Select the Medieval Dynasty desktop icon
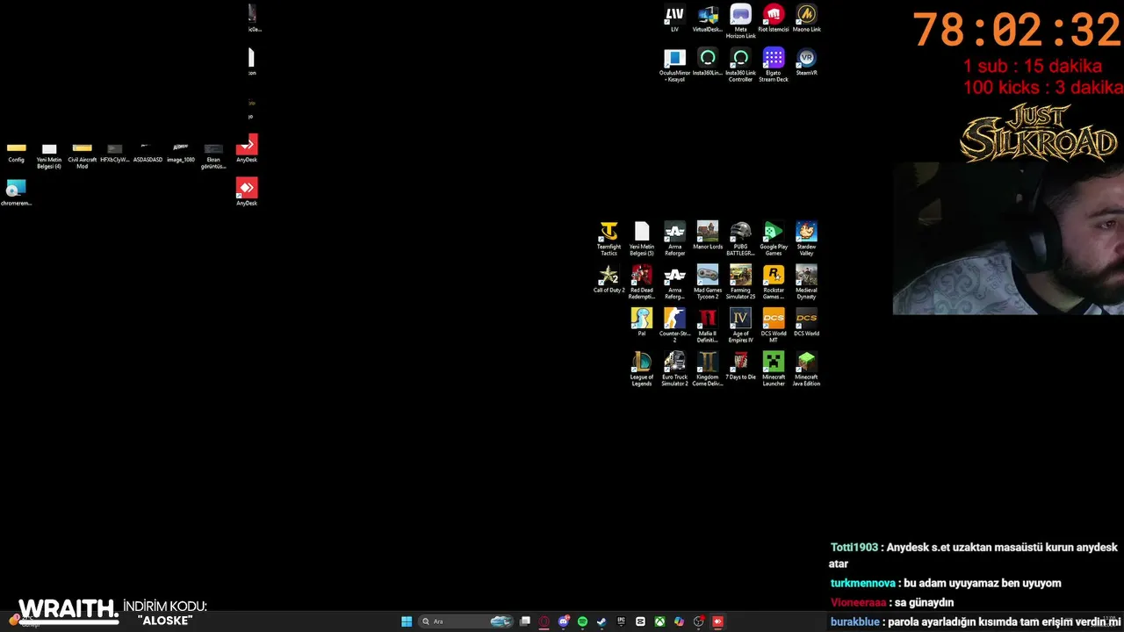 point(806,283)
